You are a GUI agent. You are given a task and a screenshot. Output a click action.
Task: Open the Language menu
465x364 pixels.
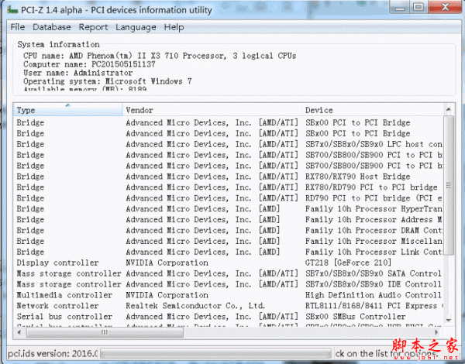pyautogui.click(x=136, y=27)
